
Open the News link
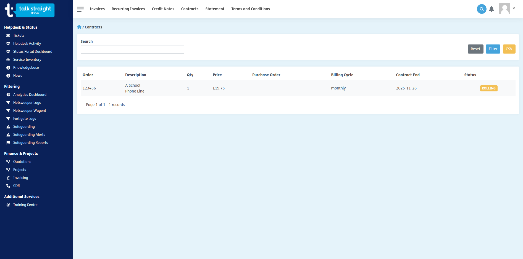pos(18,76)
